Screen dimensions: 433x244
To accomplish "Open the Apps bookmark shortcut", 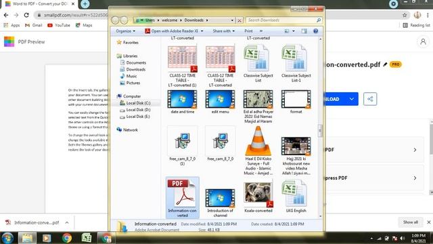I will pos(12,25).
